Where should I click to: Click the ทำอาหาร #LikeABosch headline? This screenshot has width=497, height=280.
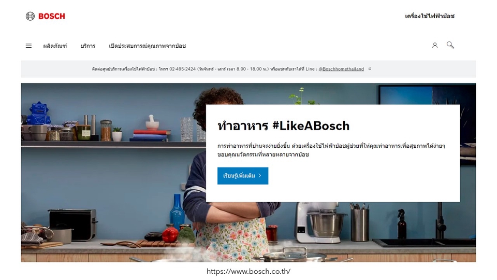pyautogui.click(x=283, y=126)
